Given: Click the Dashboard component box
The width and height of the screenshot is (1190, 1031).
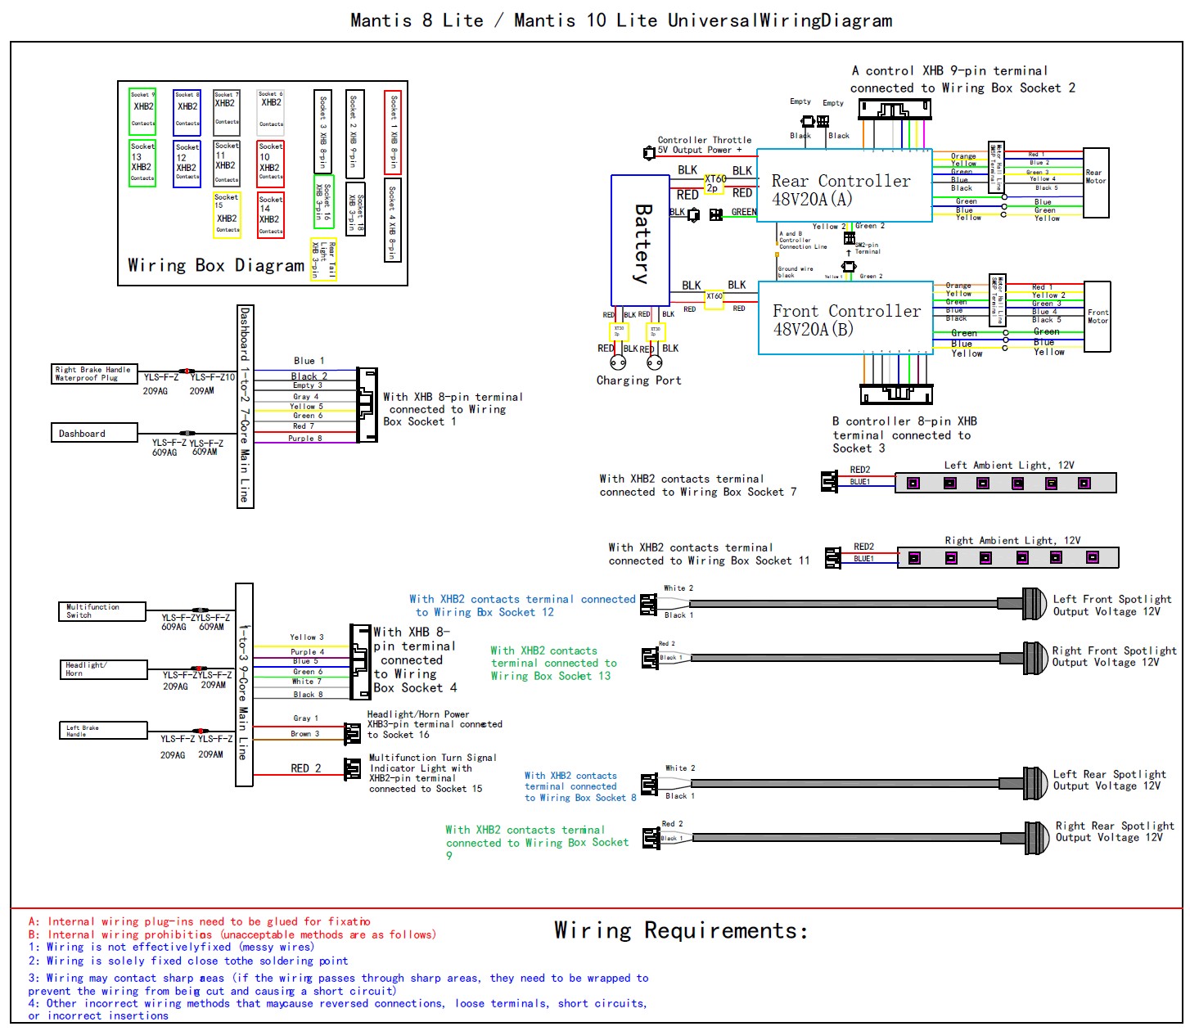Looking at the screenshot, I should 94,433.
